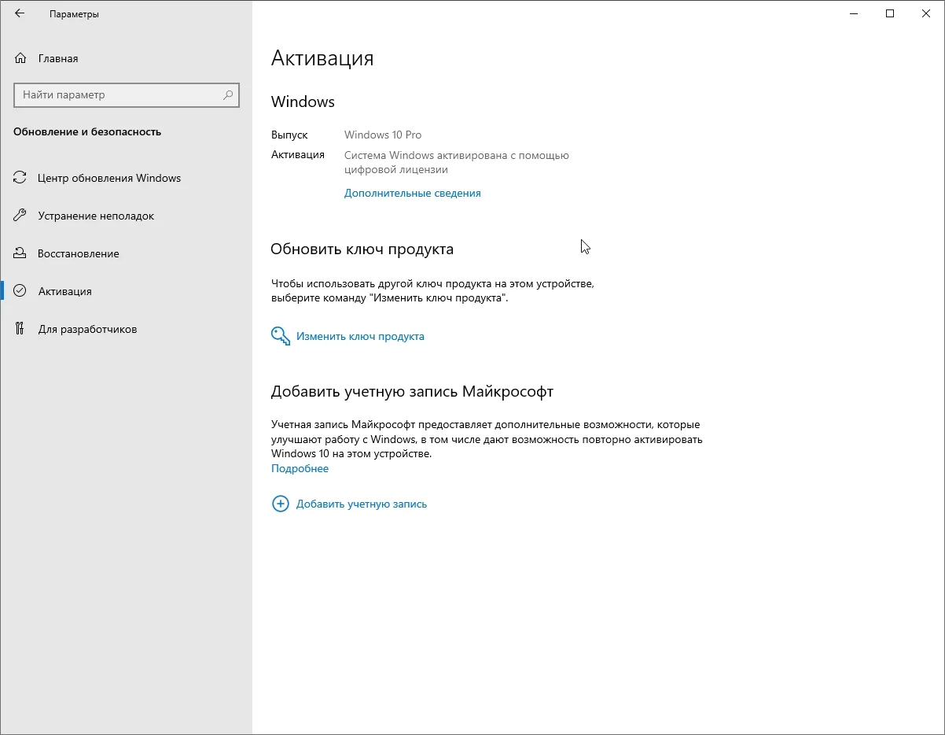Go back with the arrow icon

pyautogui.click(x=20, y=13)
